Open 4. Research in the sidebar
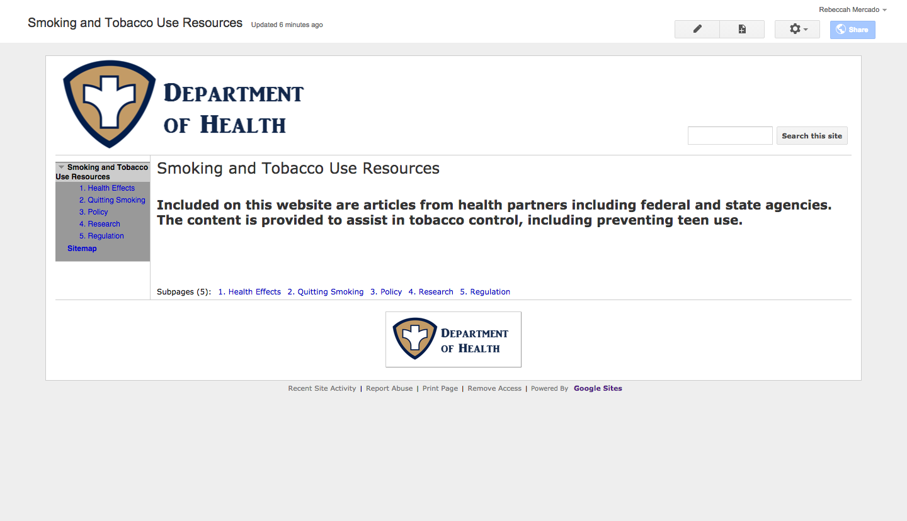The height and width of the screenshot is (521, 907). pos(100,224)
